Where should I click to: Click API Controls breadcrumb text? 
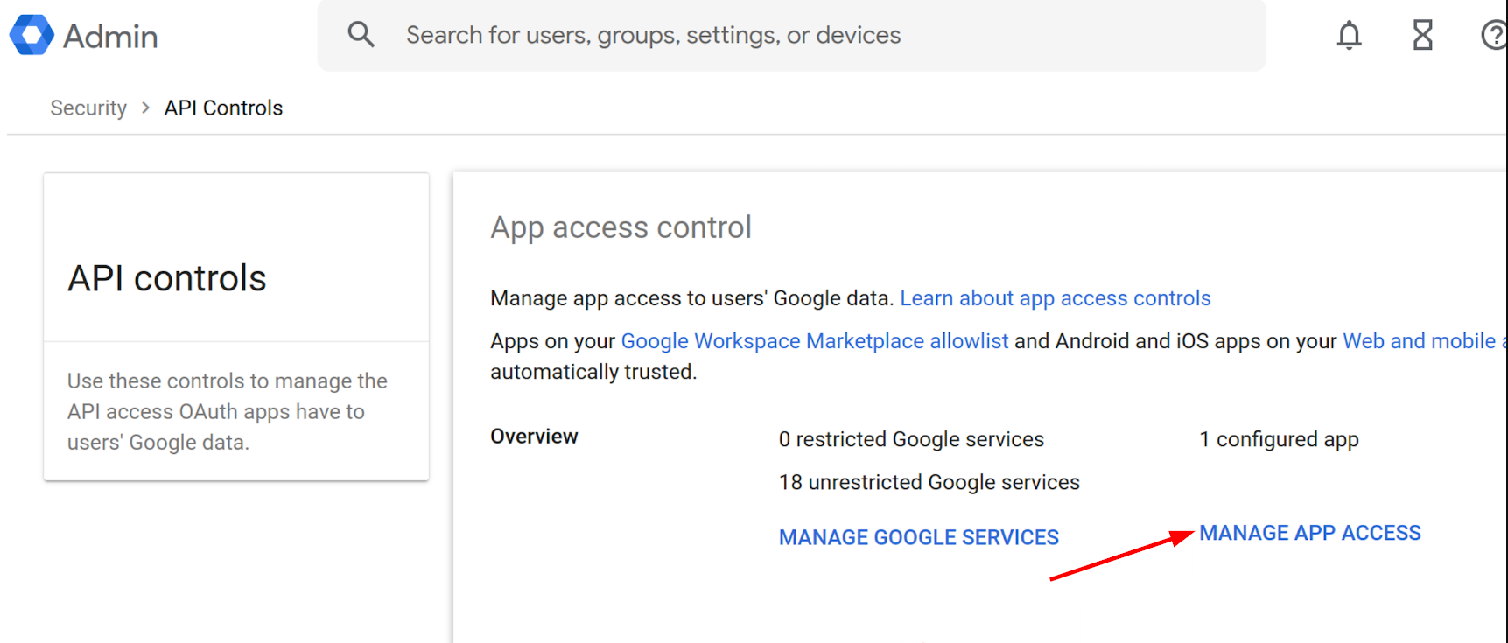223,108
